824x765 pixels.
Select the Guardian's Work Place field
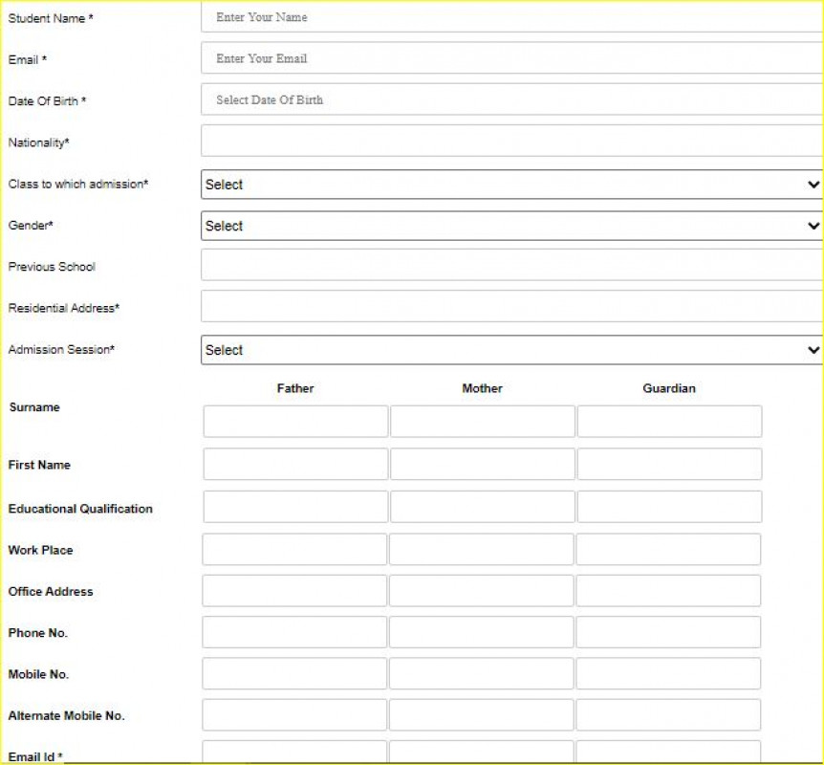click(668, 550)
